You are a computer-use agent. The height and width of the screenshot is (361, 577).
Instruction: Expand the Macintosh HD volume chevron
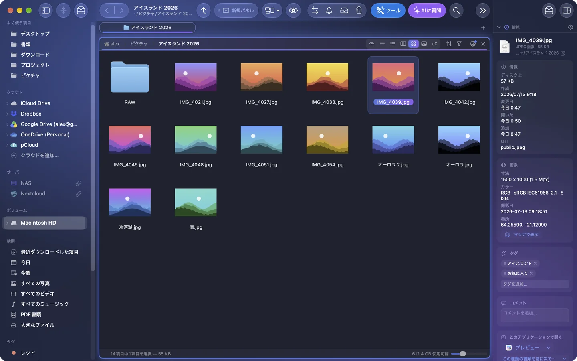(x=7, y=223)
